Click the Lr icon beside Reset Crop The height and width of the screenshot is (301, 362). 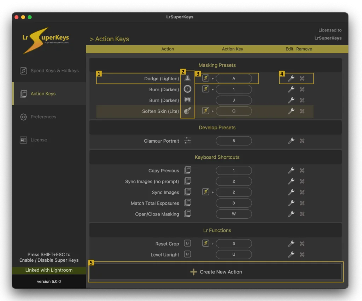click(x=187, y=243)
